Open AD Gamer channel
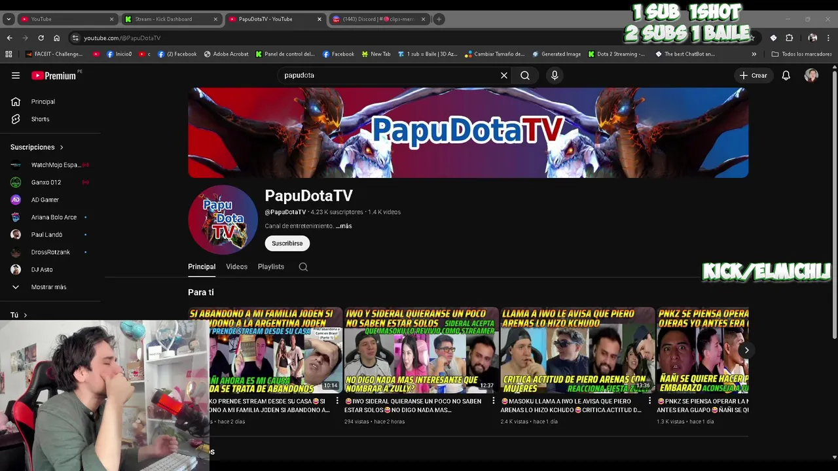 point(45,200)
